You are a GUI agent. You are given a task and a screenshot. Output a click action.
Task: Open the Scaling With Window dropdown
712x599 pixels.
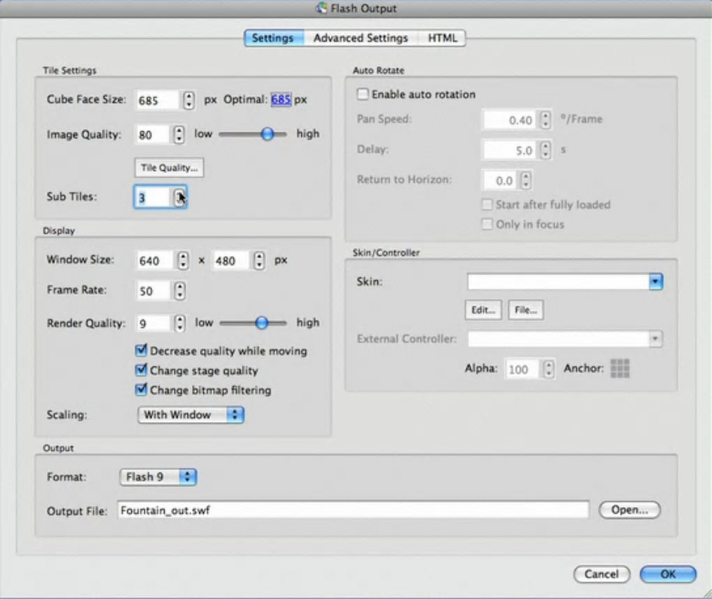coord(191,415)
